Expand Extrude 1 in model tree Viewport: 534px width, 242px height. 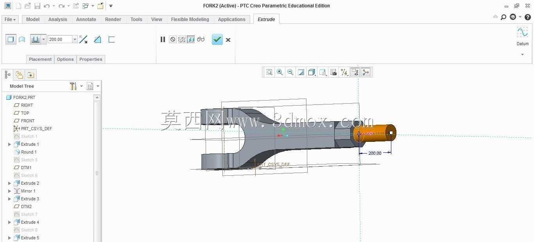pos(10,144)
